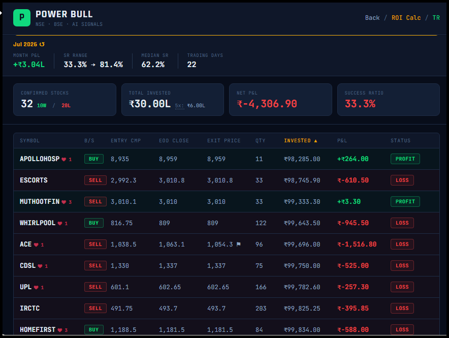Click the ACE symbol name

click(x=26, y=244)
